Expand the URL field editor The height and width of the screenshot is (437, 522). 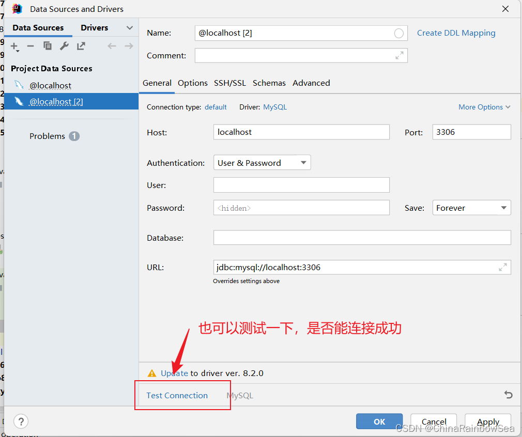(503, 267)
